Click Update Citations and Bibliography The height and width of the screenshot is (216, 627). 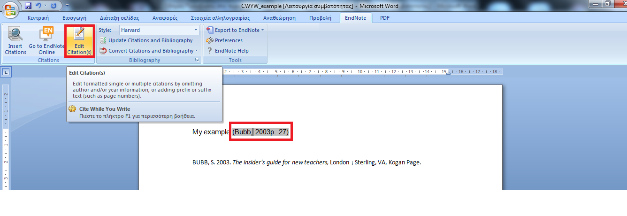(146, 40)
